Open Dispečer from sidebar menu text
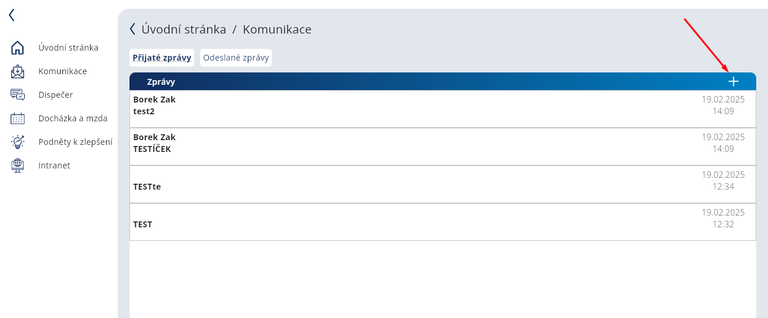 tap(56, 95)
